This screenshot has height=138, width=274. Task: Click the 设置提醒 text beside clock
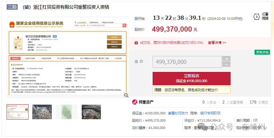pos(265,16)
